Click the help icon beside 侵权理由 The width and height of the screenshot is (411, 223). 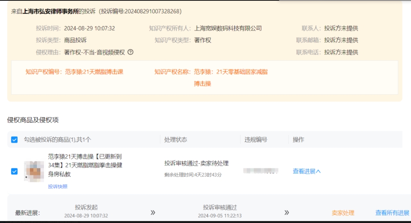tap(131, 52)
